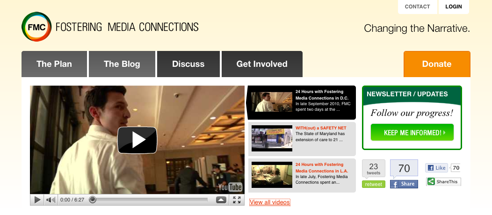
Task: Share on Facebook via Share button
Action: tap(404, 184)
